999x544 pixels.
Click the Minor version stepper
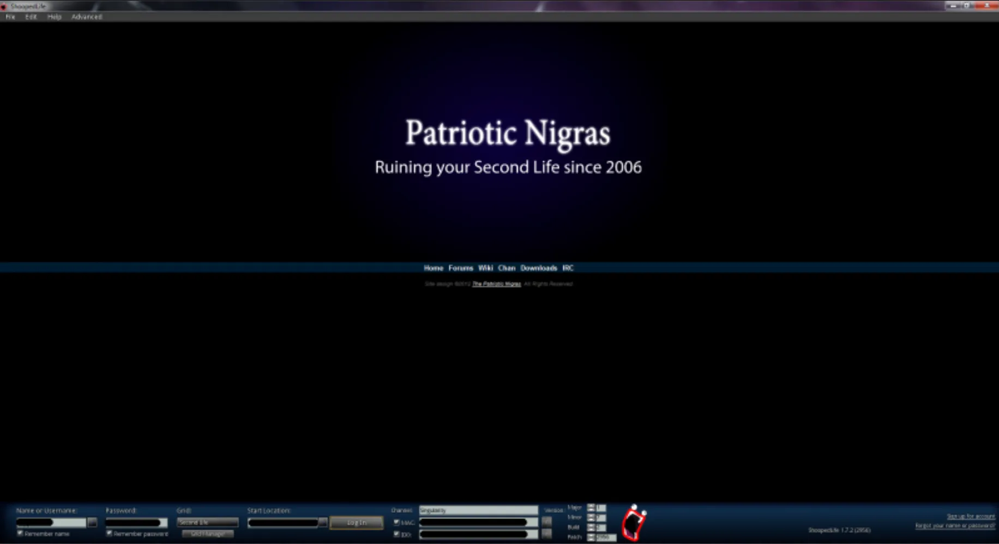(x=591, y=517)
